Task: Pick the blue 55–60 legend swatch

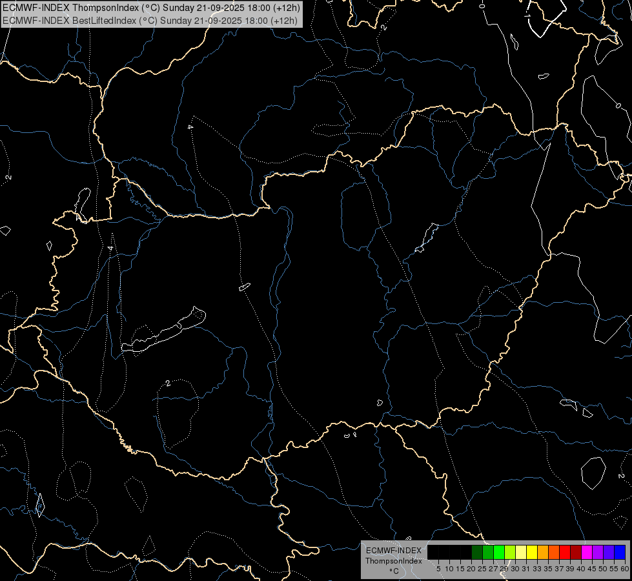Action: coord(620,552)
